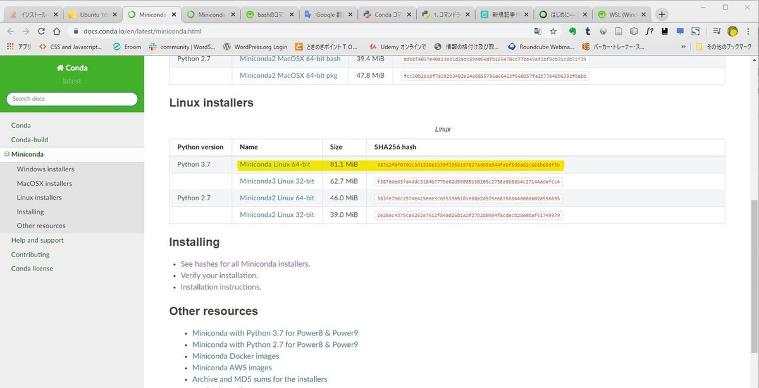
Task: Go to Conda docs home via logo
Action: (72, 68)
